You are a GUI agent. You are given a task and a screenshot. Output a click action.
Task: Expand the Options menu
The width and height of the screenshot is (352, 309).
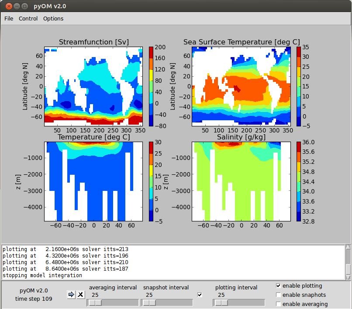[x=53, y=18]
